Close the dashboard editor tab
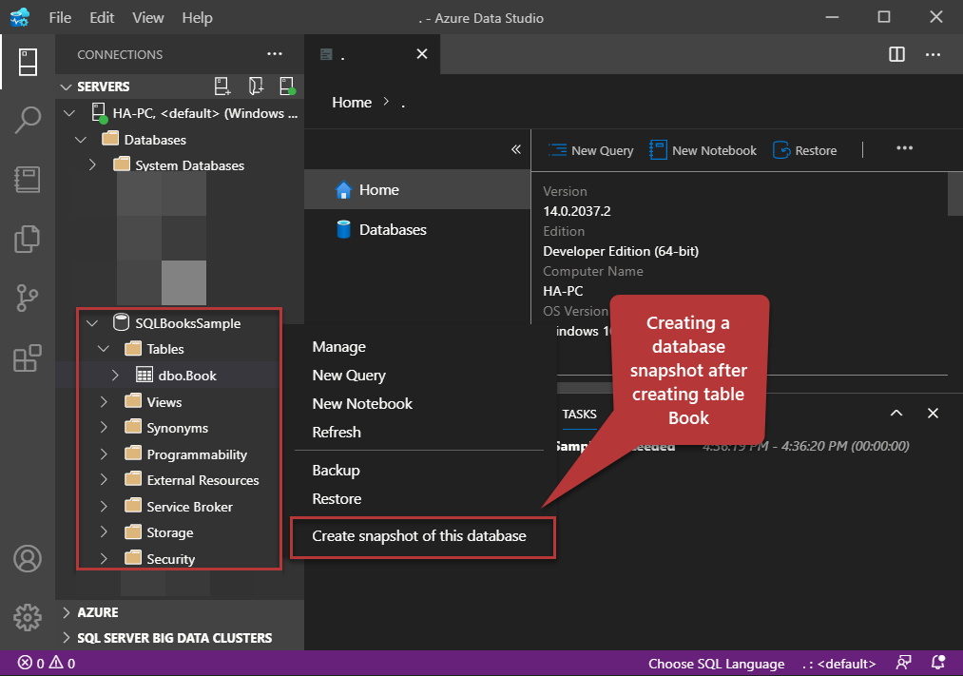Viewport: 963px width, 676px height. [422, 54]
